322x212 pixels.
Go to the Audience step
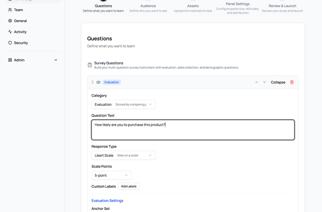tap(148, 6)
